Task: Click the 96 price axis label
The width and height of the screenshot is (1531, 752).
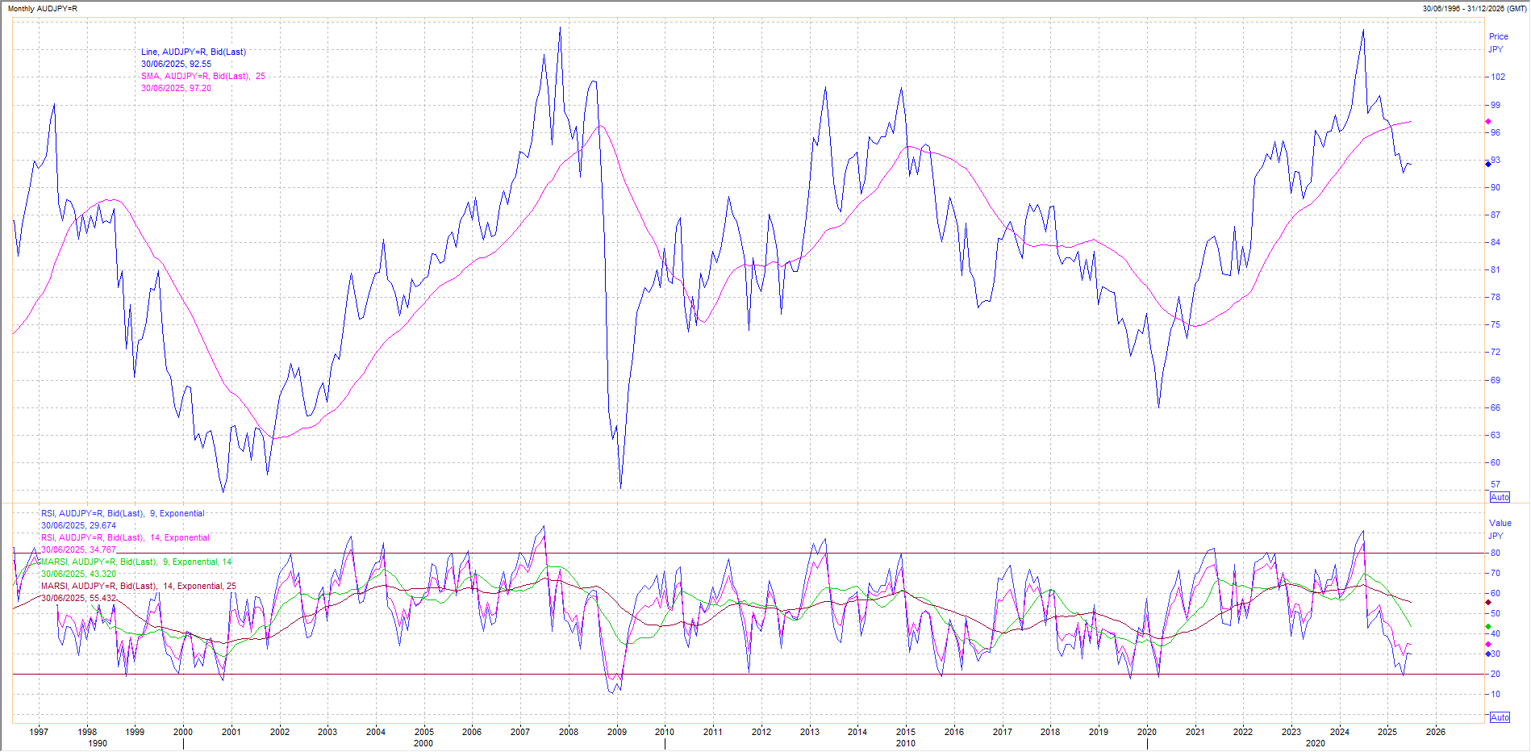Action: click(x=1496, y=132)
